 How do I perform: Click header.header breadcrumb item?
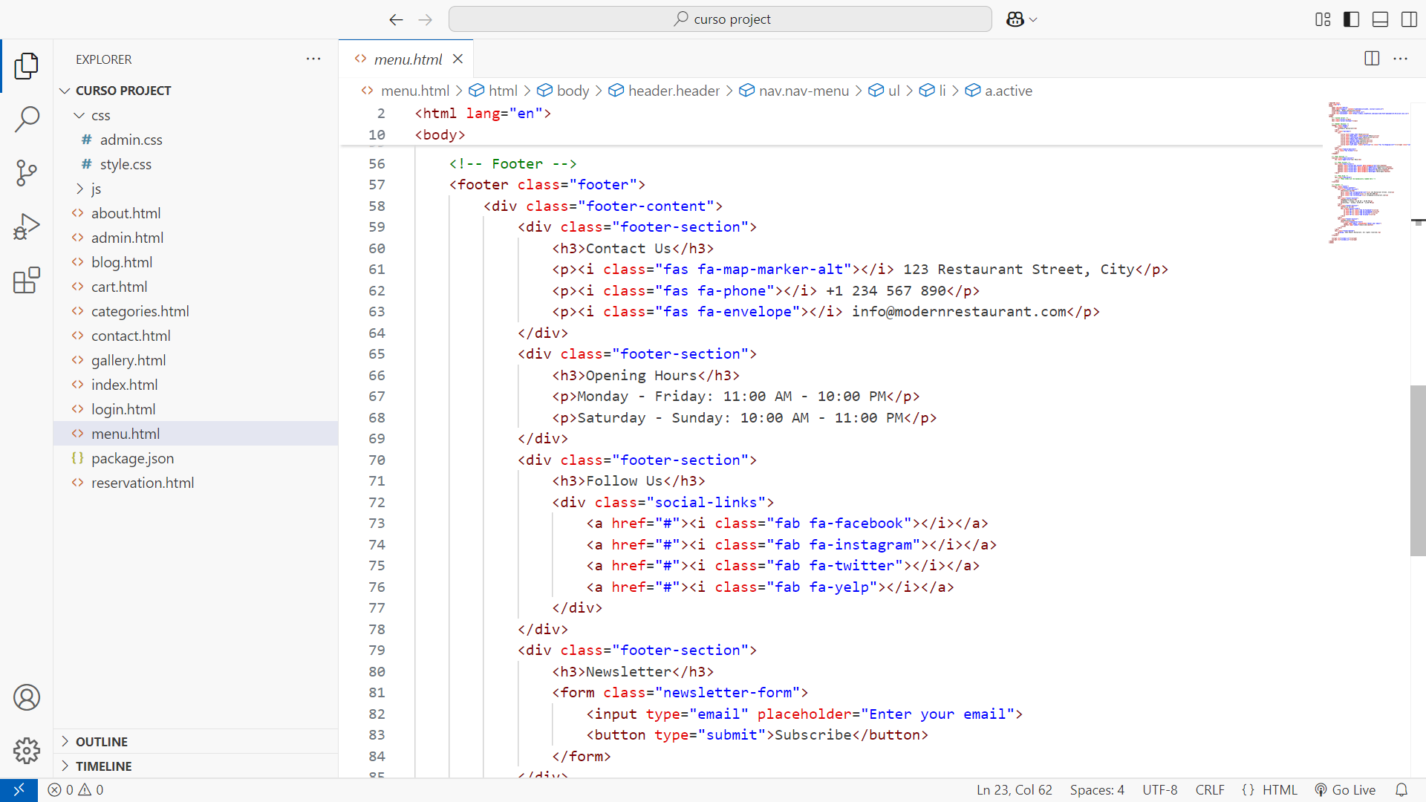[665, 91]
